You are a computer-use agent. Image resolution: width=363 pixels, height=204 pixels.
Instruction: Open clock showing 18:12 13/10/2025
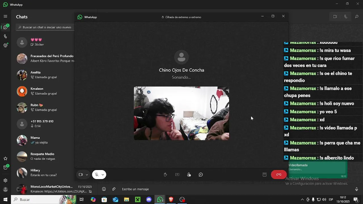pos(343,199)
